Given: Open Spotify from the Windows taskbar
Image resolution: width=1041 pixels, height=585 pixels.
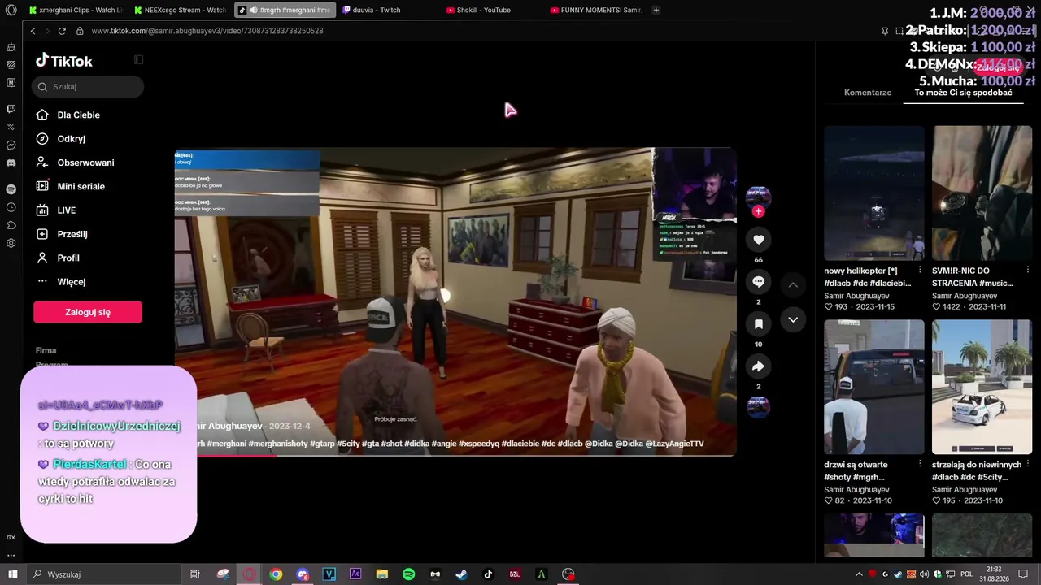Looking at the screenshot, I should point(409,574).
